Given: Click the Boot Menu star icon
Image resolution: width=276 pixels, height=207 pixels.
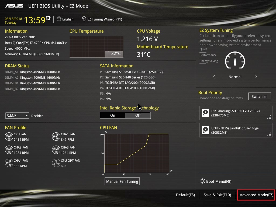Looking at the screenshot, I should pyautogui.click(x=203, y=181).
